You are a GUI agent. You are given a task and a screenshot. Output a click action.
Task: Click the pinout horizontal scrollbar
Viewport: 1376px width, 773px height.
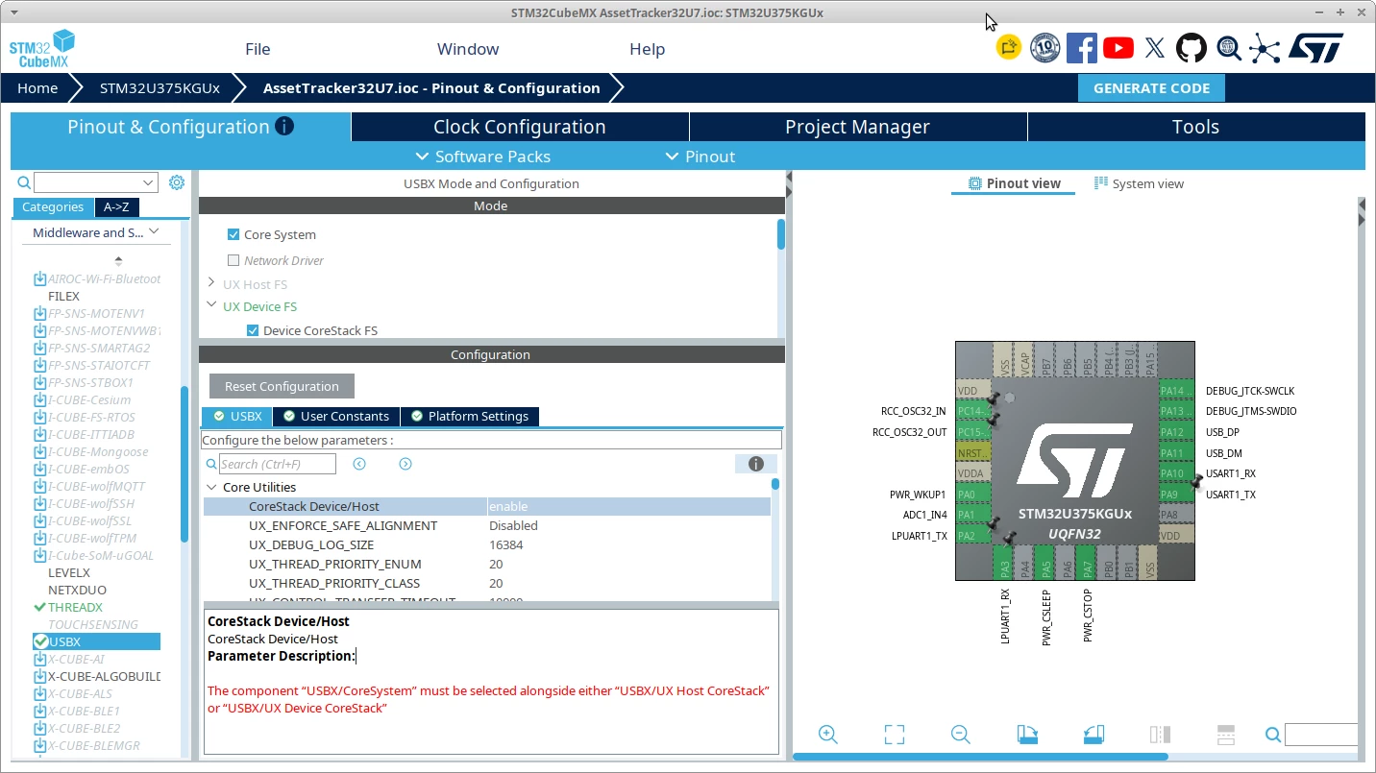[980, 757]
